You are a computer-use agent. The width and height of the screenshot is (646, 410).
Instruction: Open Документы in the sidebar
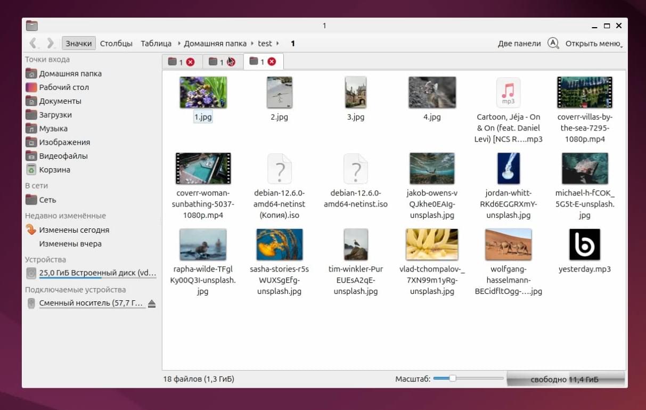pos(60,101)
